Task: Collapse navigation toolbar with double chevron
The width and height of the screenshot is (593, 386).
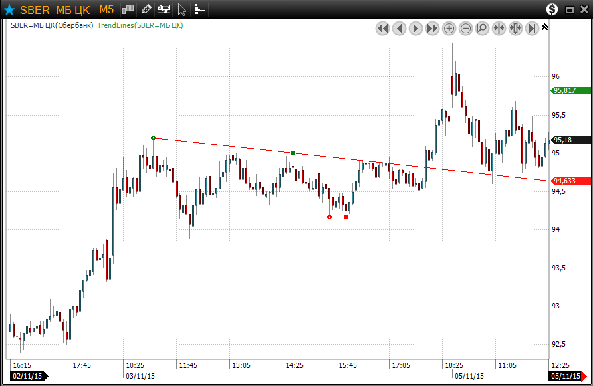Action: 545,27
